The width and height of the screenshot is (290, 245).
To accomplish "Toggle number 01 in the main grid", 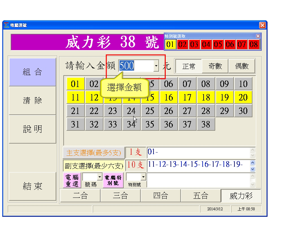I will 75,84.
